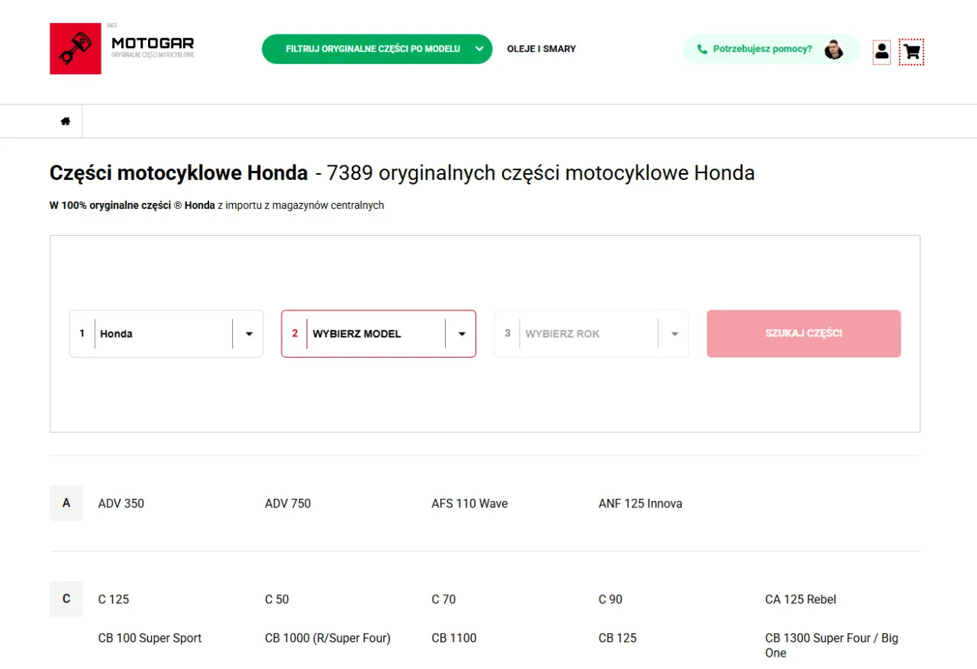Open the AFS 110 Wave model page

coord(469,503)
